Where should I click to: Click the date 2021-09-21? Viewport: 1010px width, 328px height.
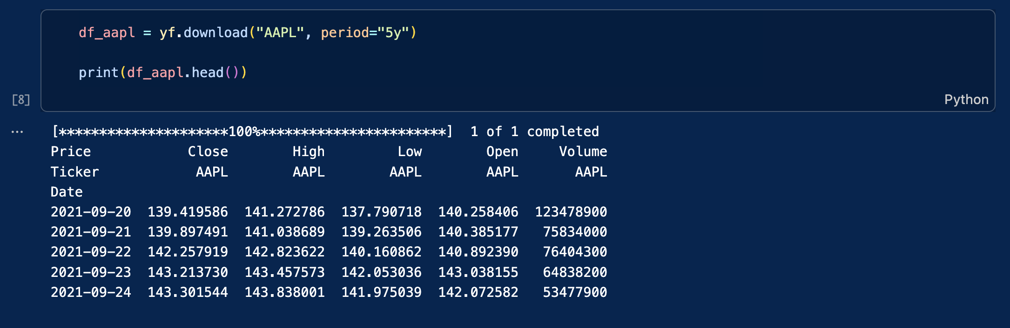click(91, 232)
